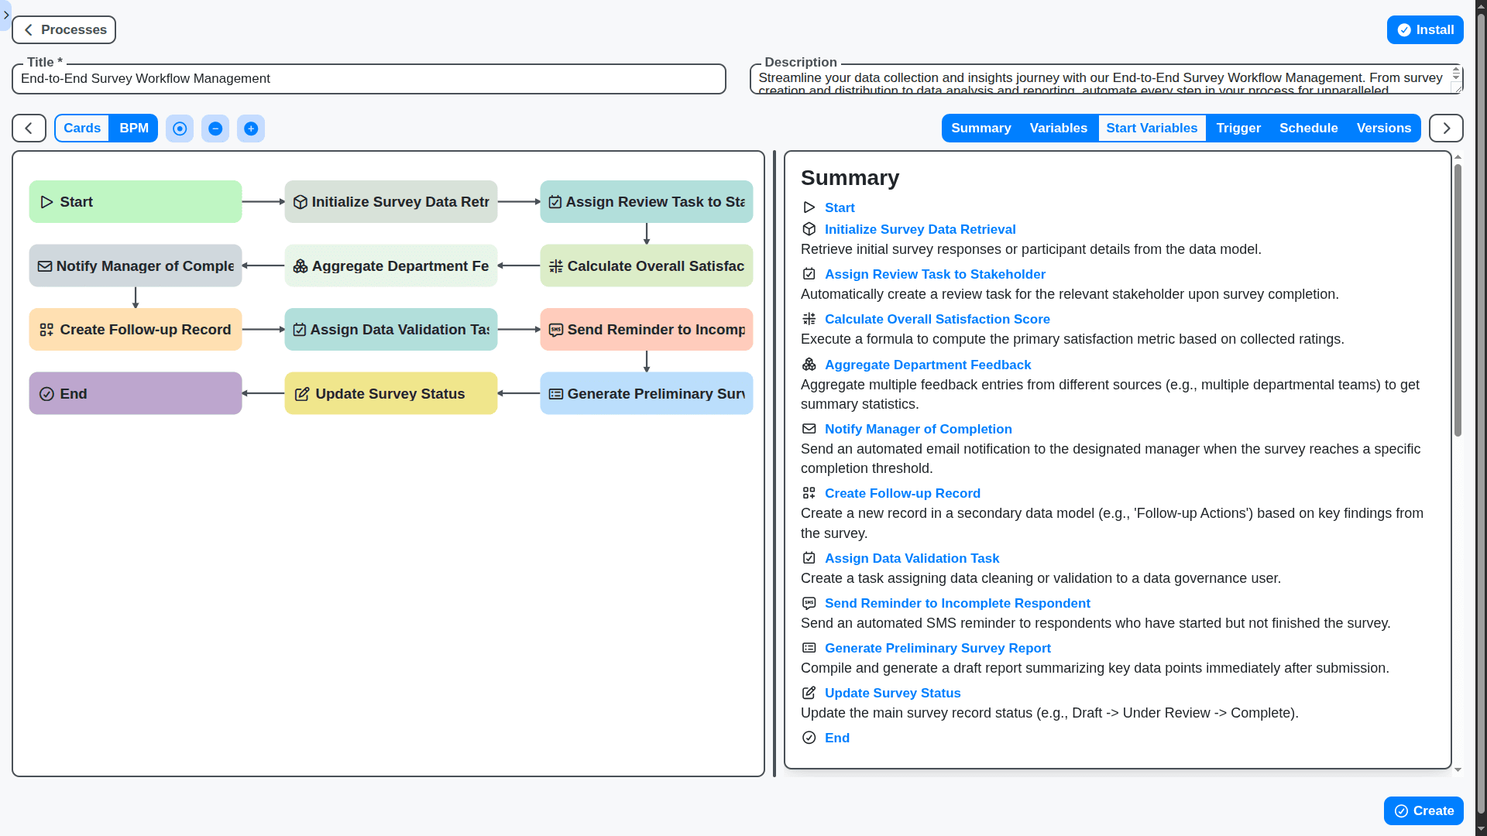Collapse the canvas panel with the left chevron
This screenshot has height=836, width=1487.
[x=28, y=128]
